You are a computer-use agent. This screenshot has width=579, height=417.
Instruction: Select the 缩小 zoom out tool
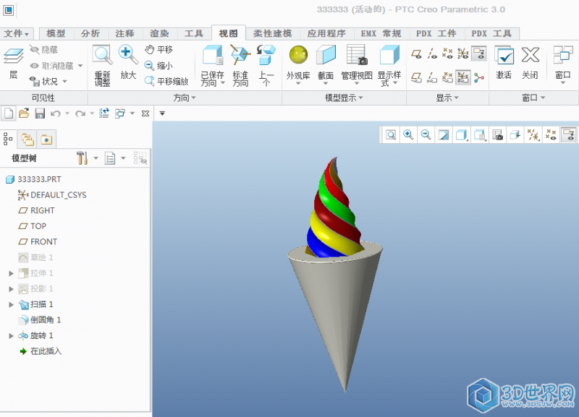159,66
